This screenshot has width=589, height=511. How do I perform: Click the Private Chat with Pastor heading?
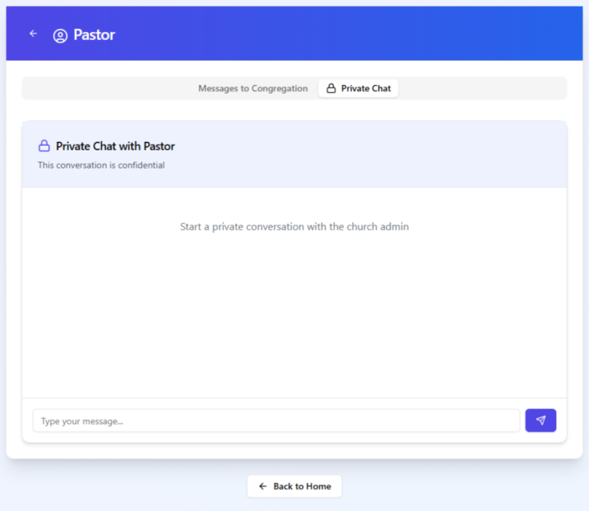pyautogui.click(x=115, y=146)
